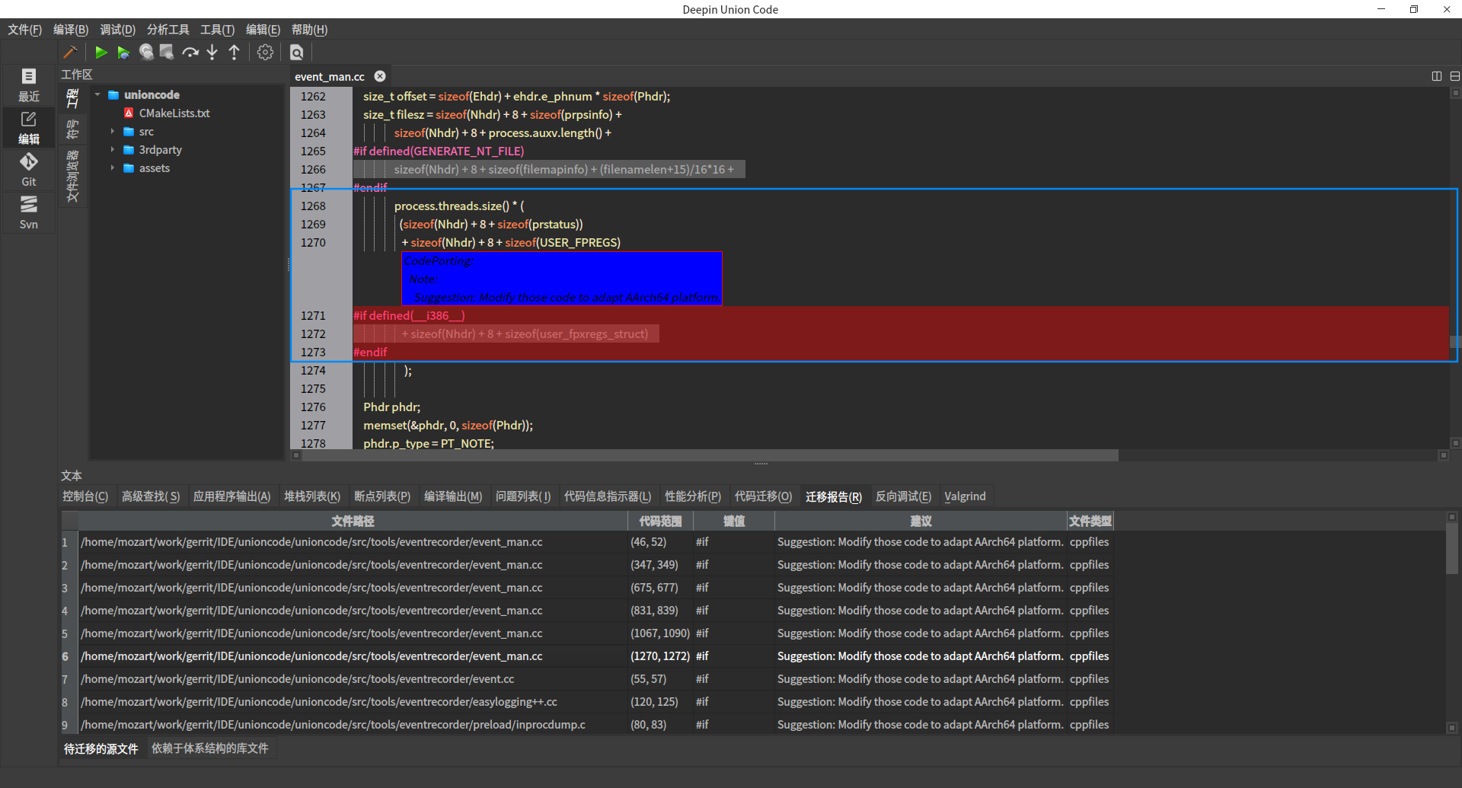Open the Git sidebar panel
Screen dimensions: 1462x788
click(x=29, y=170)
